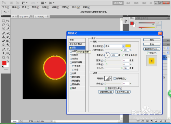Click the default colors mini icon
The image size is (171, 124).
pyautogui.click(x=2, y=67)
